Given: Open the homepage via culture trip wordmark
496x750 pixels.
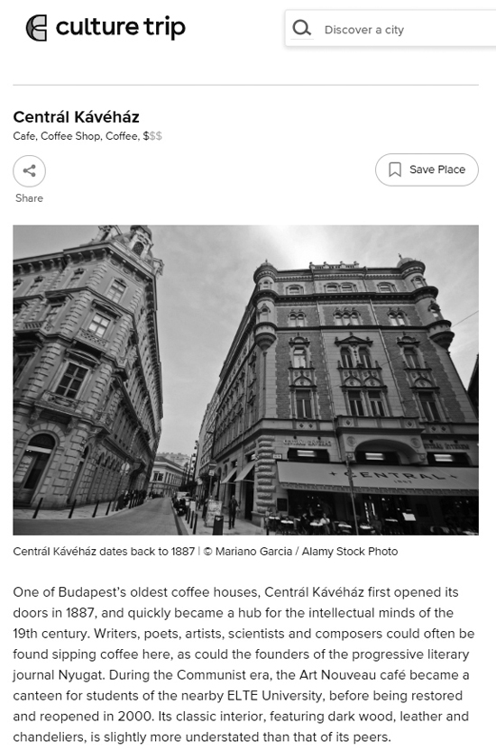Looking at the screenshot, I should pos(121,27).
